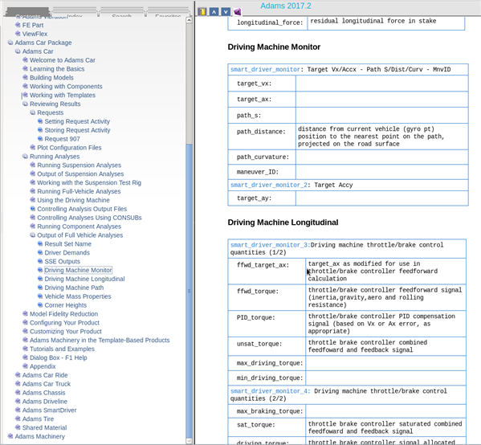Open Working with Templates topic
Viewport: 481px width, 445px height.
tap(63, 95)
